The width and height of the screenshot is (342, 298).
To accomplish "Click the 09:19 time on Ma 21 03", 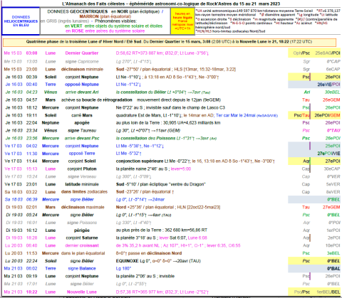I will coord(31,276).
